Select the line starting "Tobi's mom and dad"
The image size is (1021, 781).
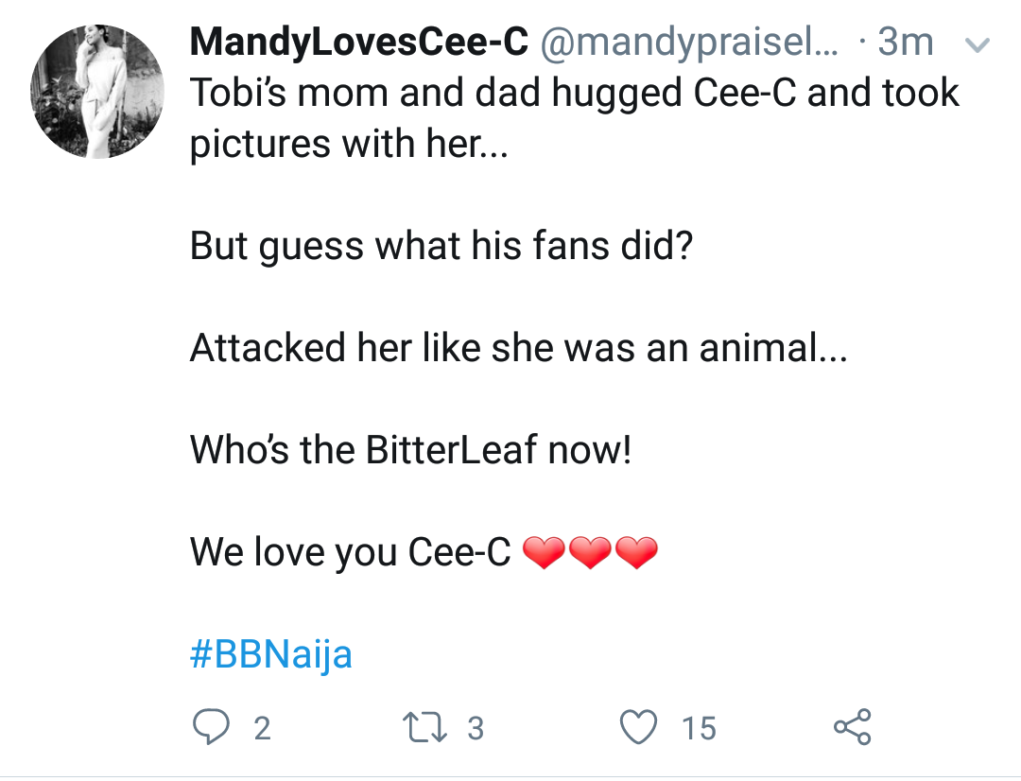click(574, 93)
